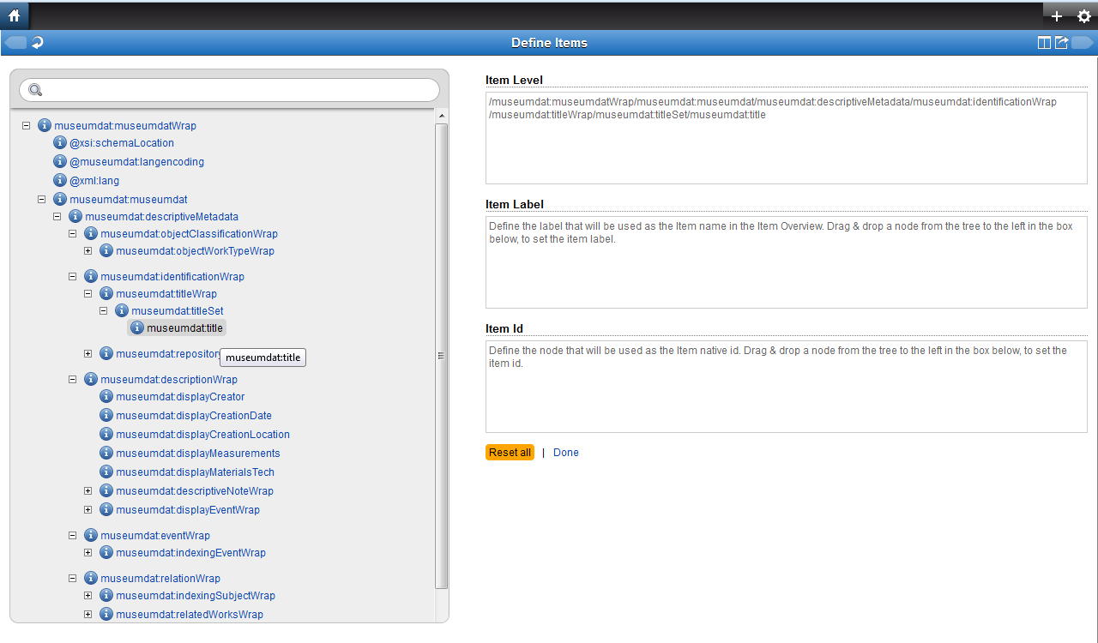The height and width of the screenshot is (643, 1098).
Task: Expand museumdat:displayEventWrap node
Action: pos(87,509)
